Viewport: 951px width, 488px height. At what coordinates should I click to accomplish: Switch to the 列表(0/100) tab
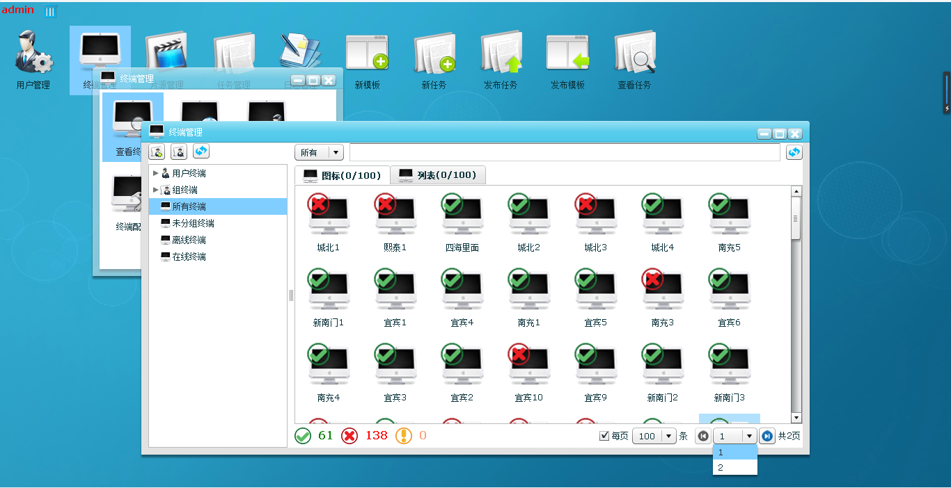pyautogui.click(x=438, y=175)
